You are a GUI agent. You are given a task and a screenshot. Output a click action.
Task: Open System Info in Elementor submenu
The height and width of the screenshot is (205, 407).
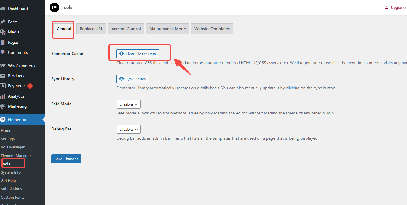(x=11, y=172)
